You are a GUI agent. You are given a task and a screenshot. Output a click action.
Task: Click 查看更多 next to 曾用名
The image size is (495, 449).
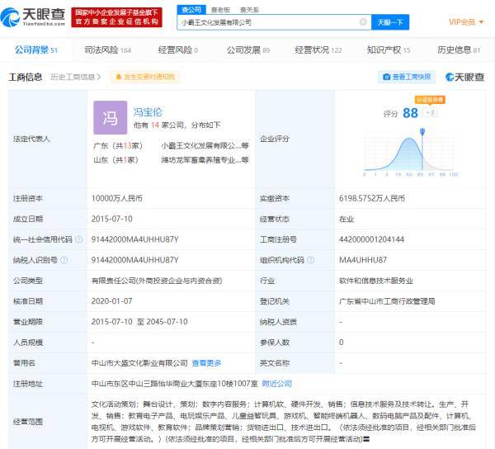click(x=206, y=363)
